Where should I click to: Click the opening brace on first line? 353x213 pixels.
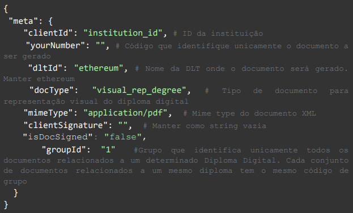(6, 9)
